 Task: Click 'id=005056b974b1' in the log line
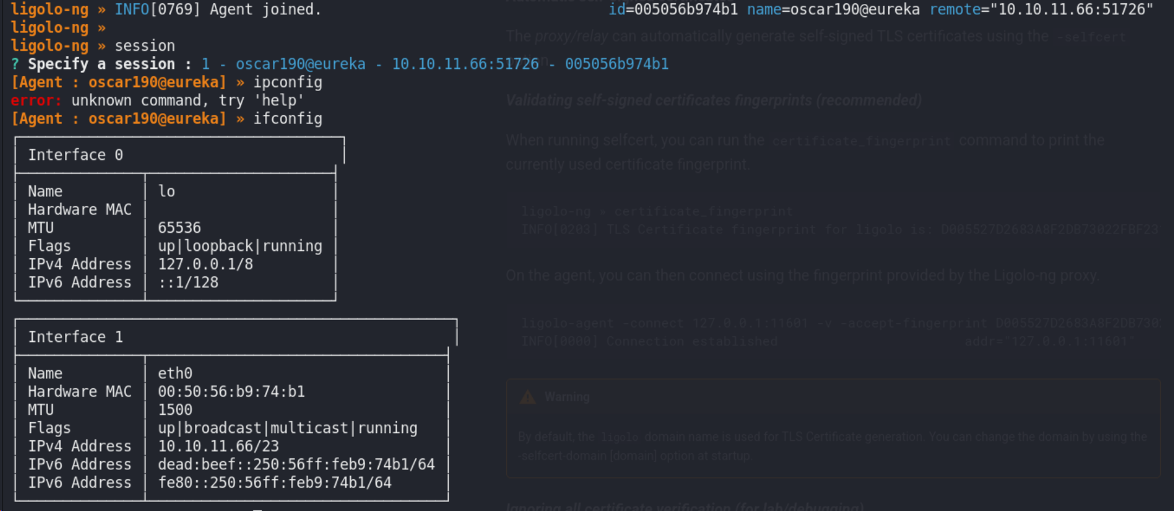click(x=673, y=10)
